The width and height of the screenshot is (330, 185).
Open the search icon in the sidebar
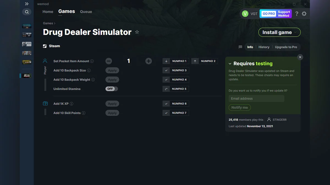tap(27, 12)
